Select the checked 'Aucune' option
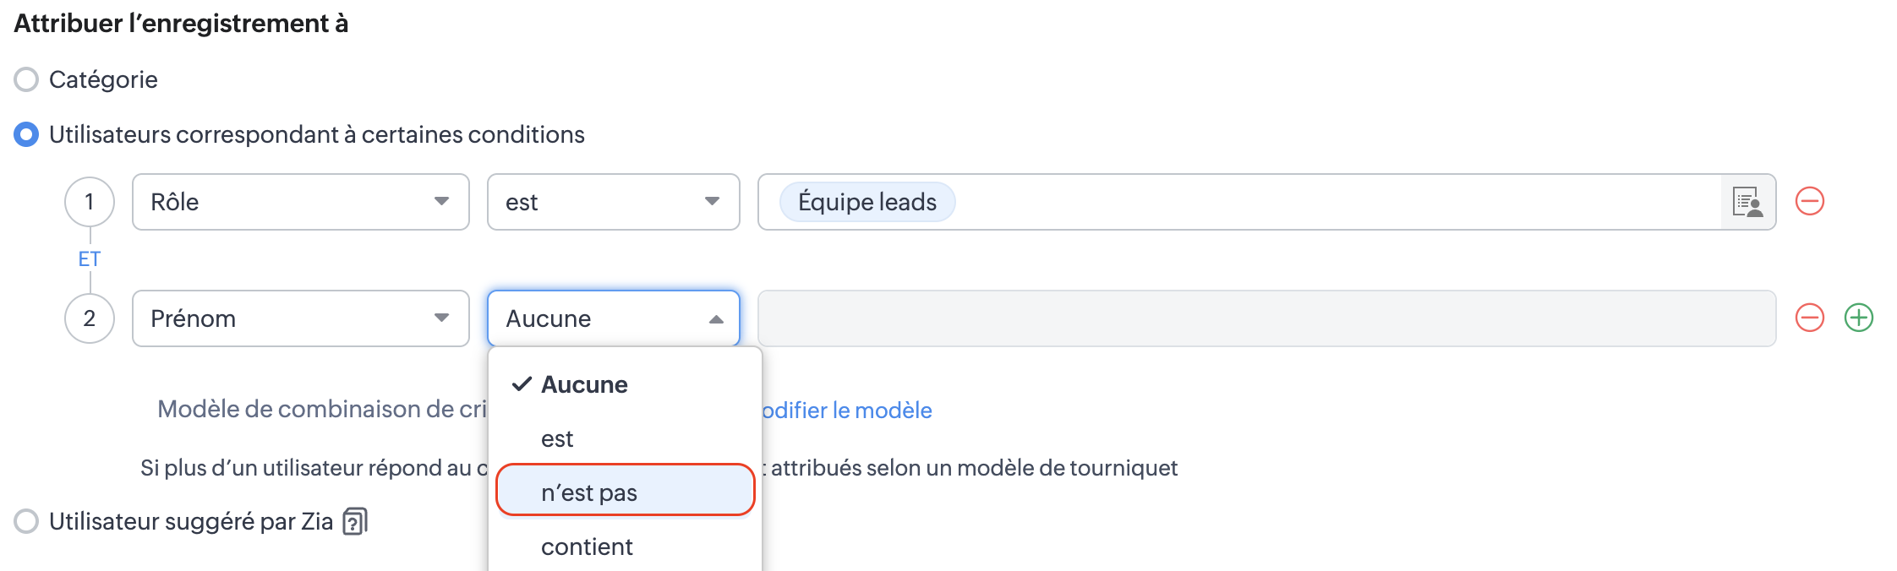Viewport: 1897px width, 571px height. pyautogui.click(x=583, y=384)
